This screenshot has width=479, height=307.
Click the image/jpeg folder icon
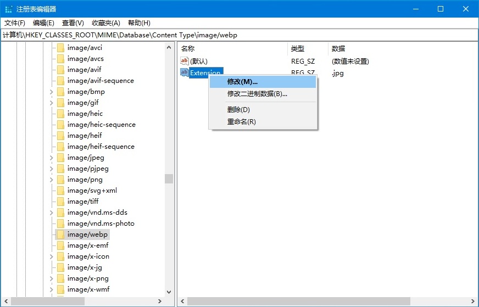(60, 158)
